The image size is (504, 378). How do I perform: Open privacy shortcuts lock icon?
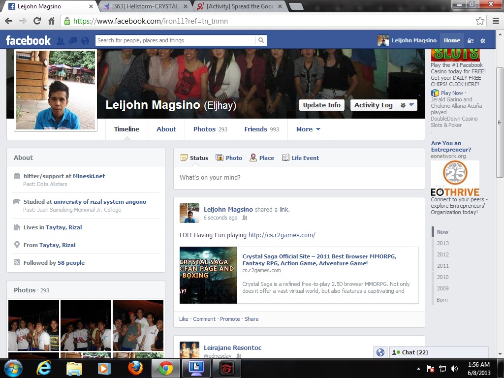click(x=471, y=41)
